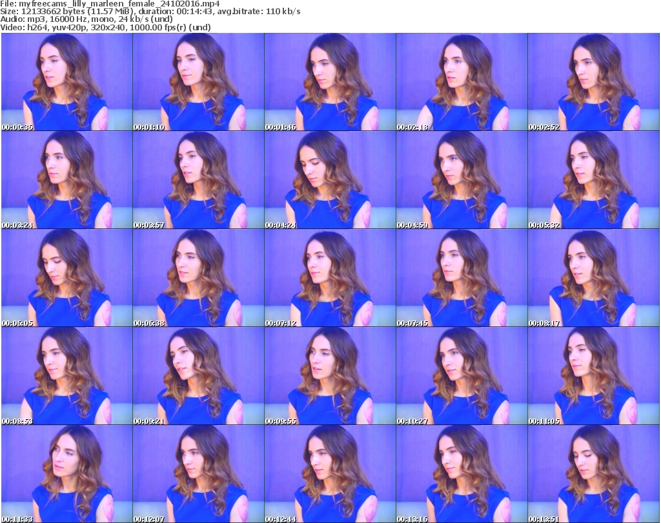Image resolution: width=661 pixels, height=523 pixels.
Task: Open the video frame stamped 00:05:32
Action: (x=594, y=180)
